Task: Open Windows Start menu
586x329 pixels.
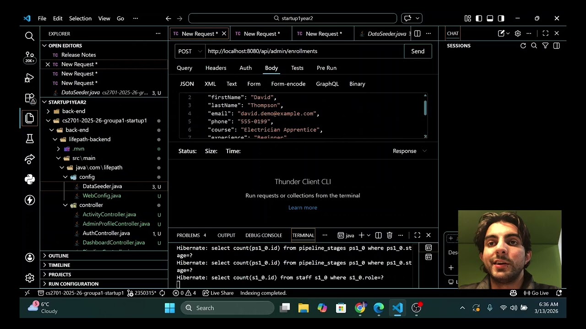Action: pos(170,308)
